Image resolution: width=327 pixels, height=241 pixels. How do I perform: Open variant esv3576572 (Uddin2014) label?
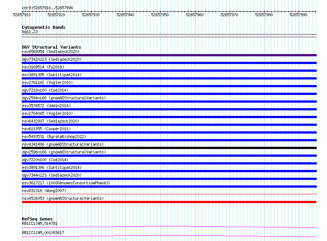[x=46, y=106]
